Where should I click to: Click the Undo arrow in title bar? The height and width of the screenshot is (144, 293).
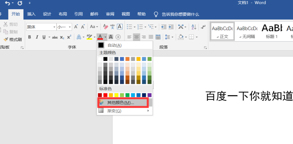[7, 3]
